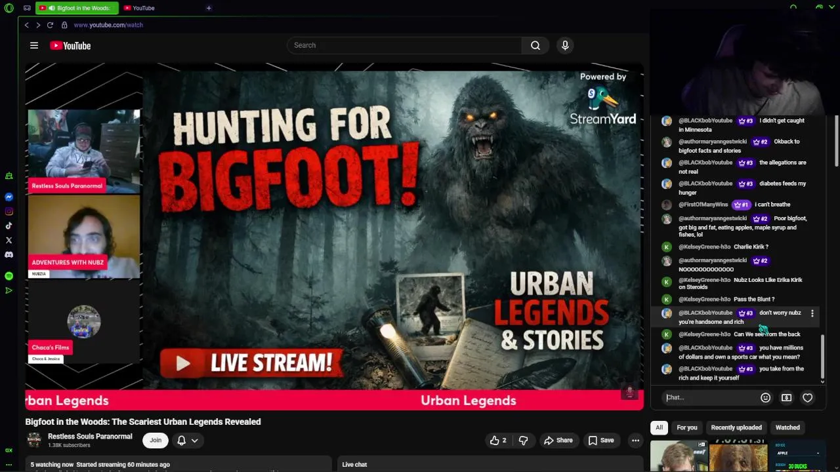
Task: Dislike the video
Action: 523,441
